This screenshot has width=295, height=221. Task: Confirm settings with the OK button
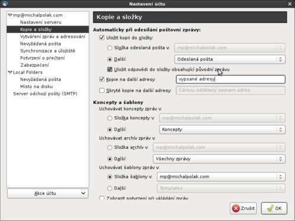click(x=274, y=209)
